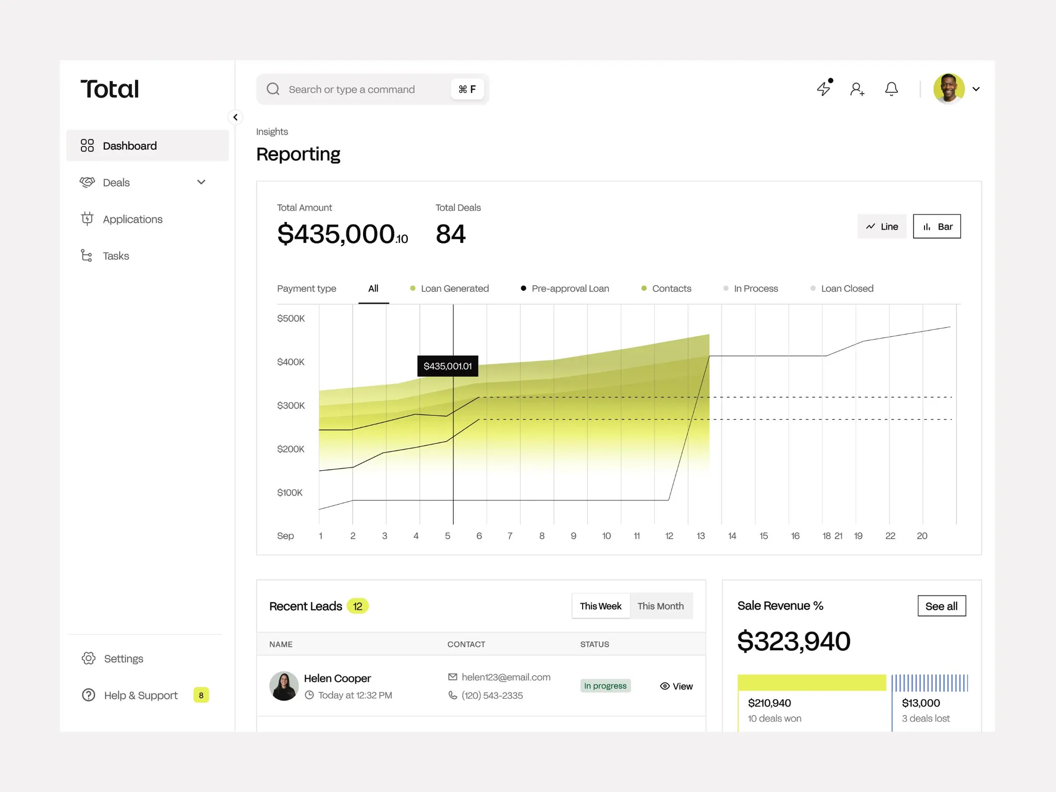Open Help & Support
The height and width of the screenshot is (792, 1056).
140,695
